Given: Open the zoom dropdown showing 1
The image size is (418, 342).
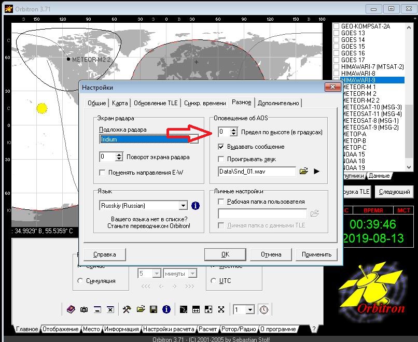Looking at the screenshot, I should pos(250,309).
